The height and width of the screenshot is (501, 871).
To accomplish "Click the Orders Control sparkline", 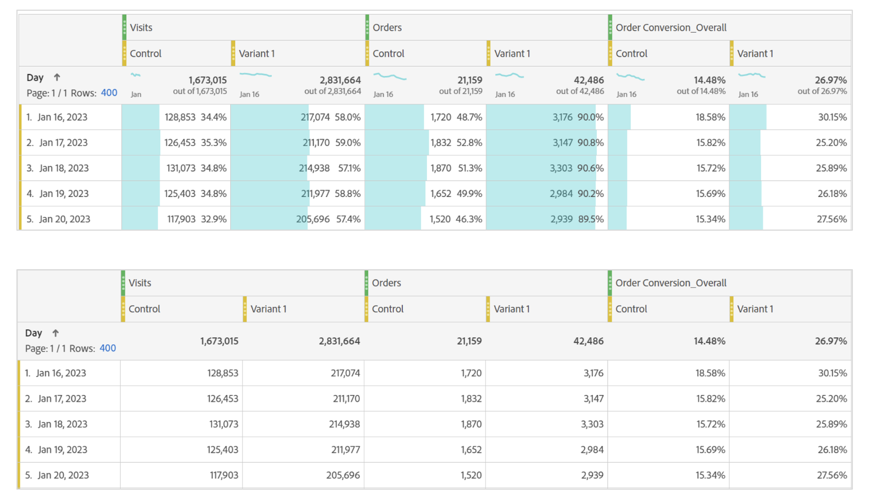I will pyautogui.click(x=389, y=76).
